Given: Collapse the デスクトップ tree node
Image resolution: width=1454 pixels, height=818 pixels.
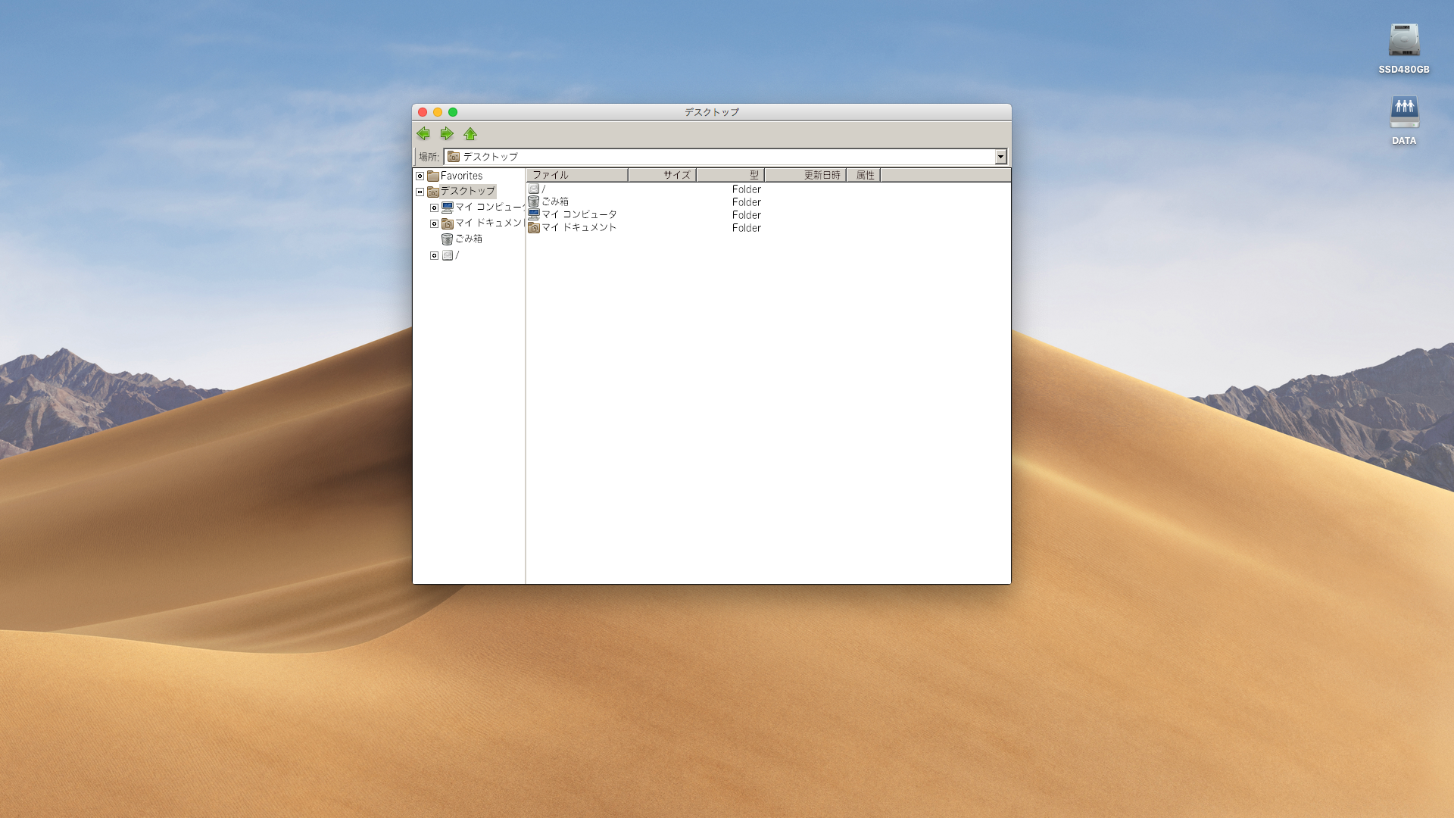Looking at the screenshot, I should [x=420, y=192].
